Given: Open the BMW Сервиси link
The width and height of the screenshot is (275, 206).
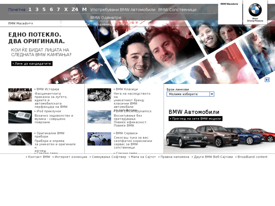Looking at the screenshot, I should click(126, 133).
